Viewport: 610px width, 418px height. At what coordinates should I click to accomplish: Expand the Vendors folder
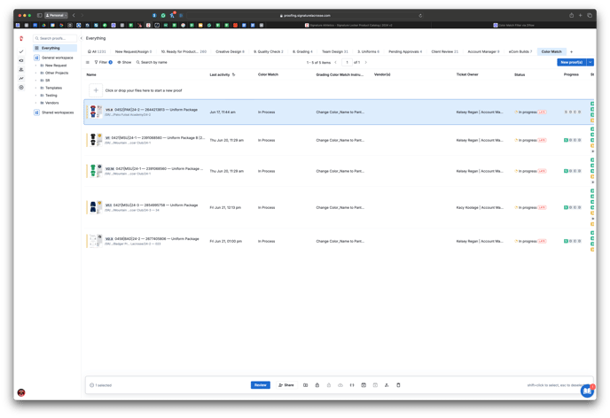coord(51,103)
